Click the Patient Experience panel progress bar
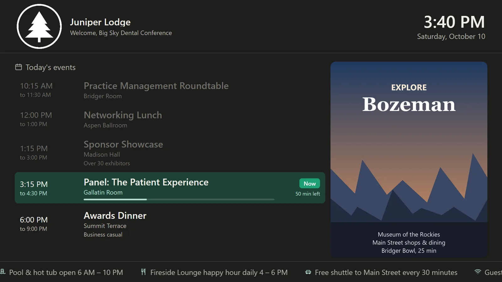 179,199
